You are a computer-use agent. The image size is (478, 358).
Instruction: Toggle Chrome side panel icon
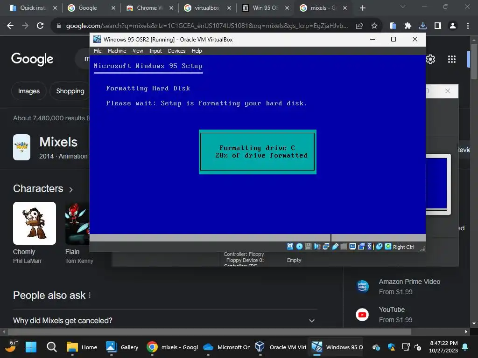click(438, 26)
